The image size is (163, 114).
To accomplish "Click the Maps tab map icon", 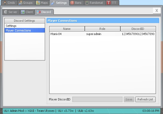I will point(38,3).
